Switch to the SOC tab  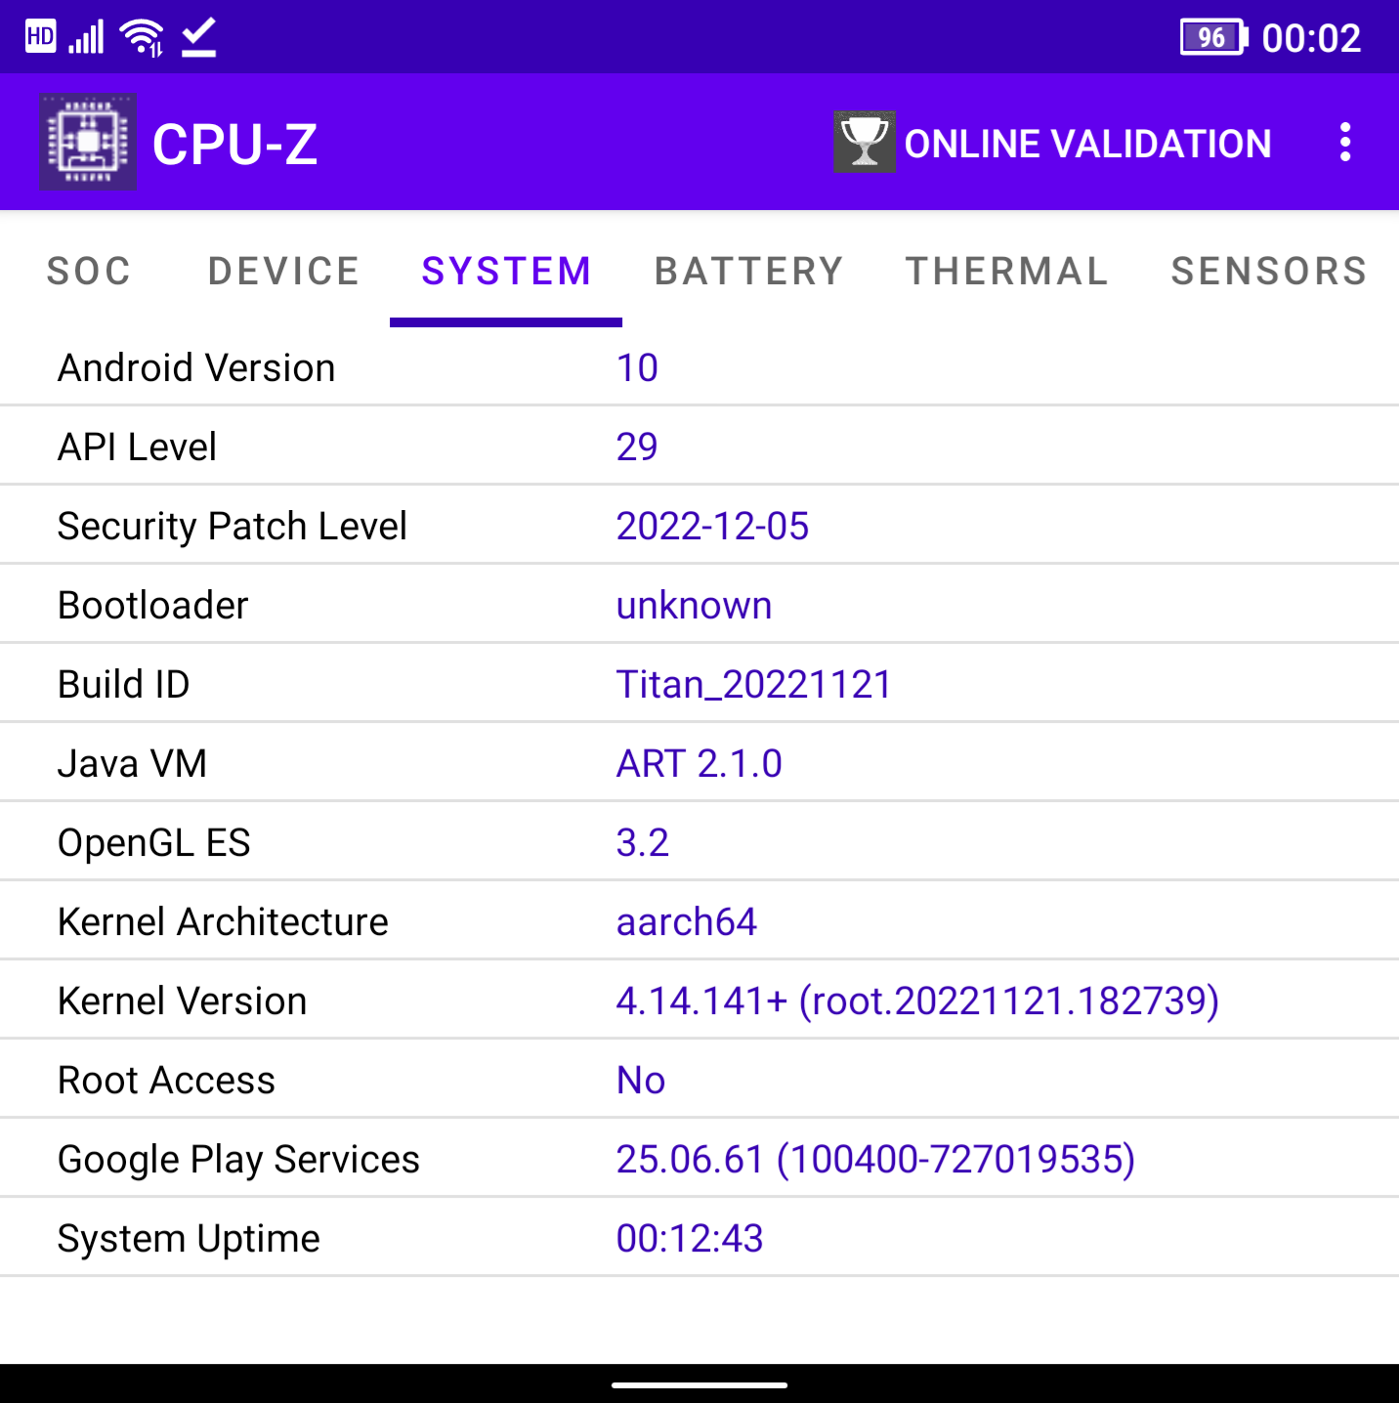pos(89,272)
